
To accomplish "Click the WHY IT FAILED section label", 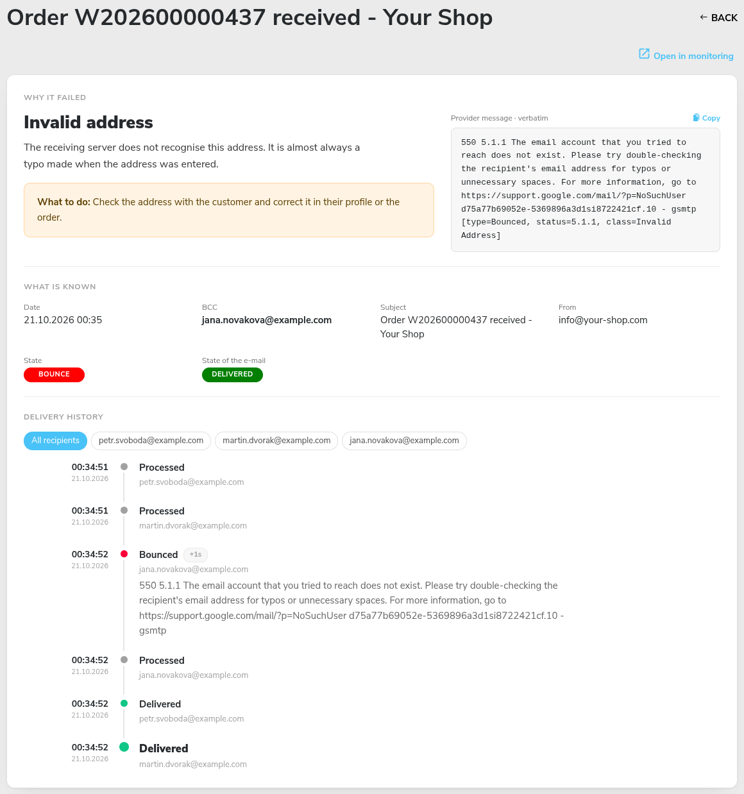I will click(55, 97).
